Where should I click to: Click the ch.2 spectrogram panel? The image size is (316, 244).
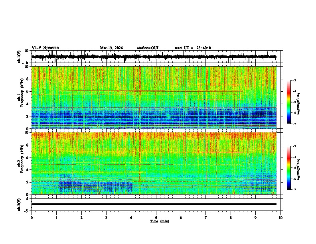(154, 163)
